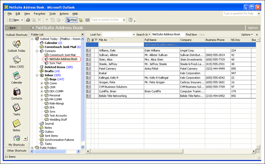Image resolution: width=265 pixels, height=164 pixels.
Task: Click the Move to Folder toolbar icon
Action: pyautogui.click(x=34, y=20)
